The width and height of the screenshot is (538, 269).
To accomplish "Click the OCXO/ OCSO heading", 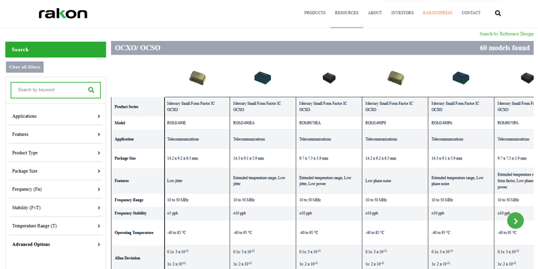I will click(x=138, y=48).
